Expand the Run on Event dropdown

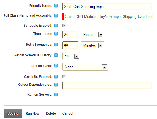[85, 67]
